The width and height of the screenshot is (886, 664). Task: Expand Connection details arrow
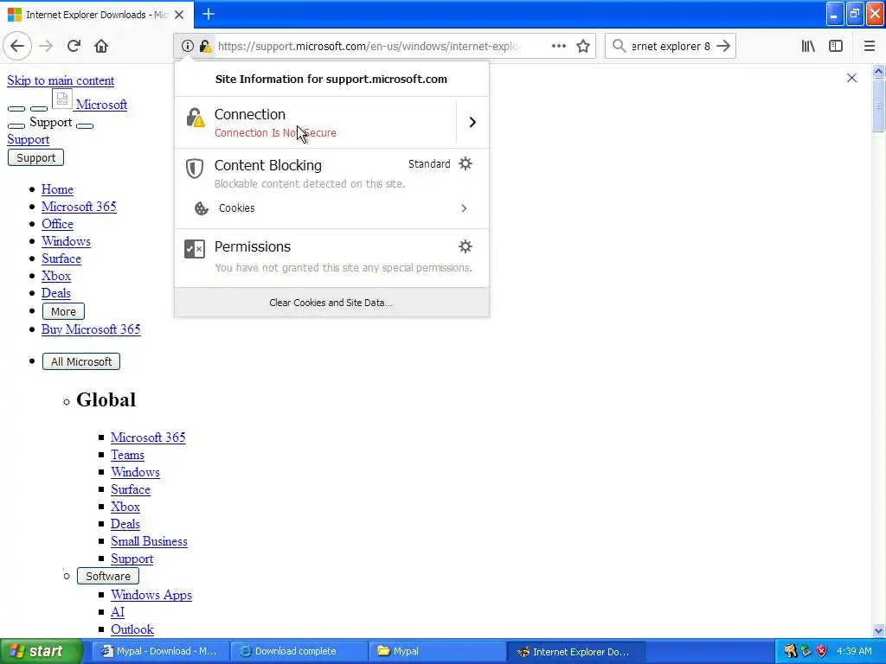(472, 122)
